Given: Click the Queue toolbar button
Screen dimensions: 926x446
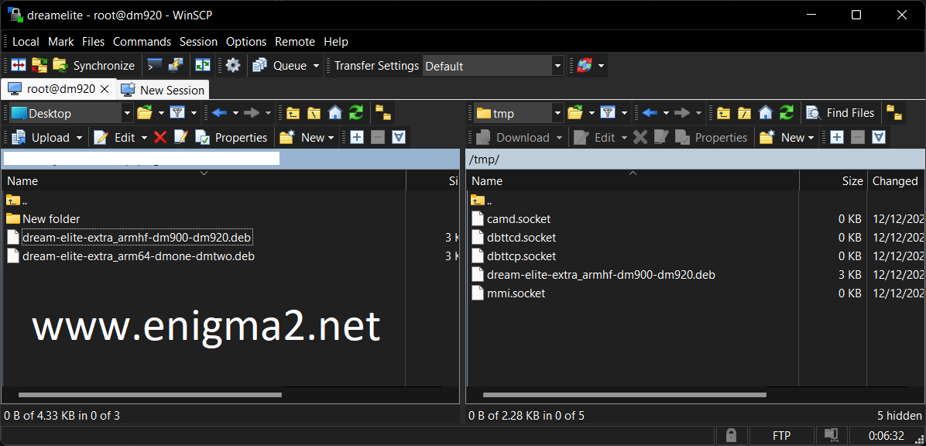Looking at the screenshot, I should [x=280, y=66].
